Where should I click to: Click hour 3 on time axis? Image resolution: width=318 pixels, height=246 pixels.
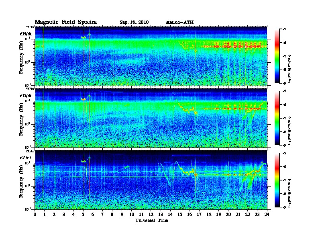(x=64, y=215)
